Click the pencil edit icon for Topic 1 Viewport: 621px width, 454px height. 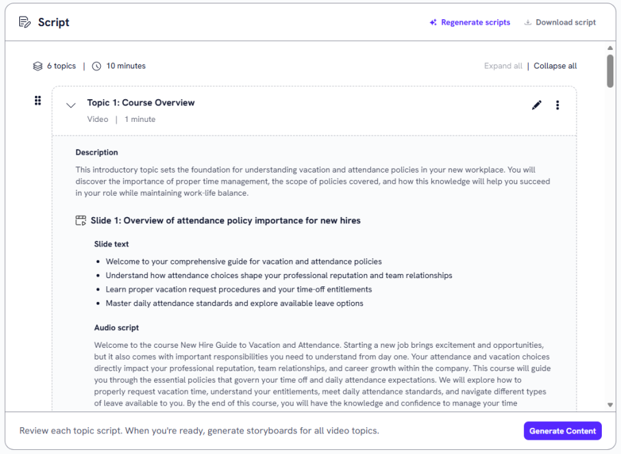pyautogui.click(x=537, y=105)
